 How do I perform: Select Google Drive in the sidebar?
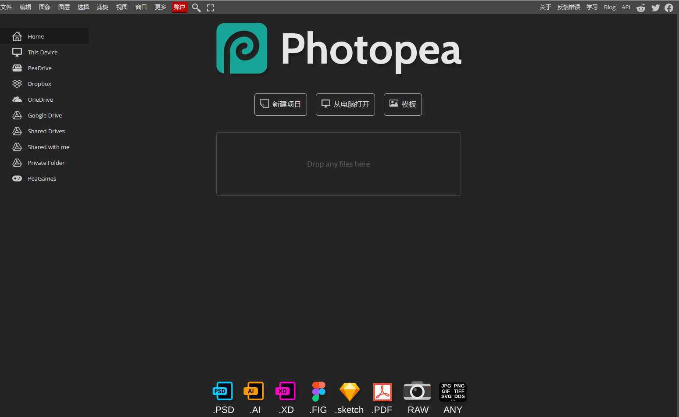pyautogui.click(x=44, y=115)
